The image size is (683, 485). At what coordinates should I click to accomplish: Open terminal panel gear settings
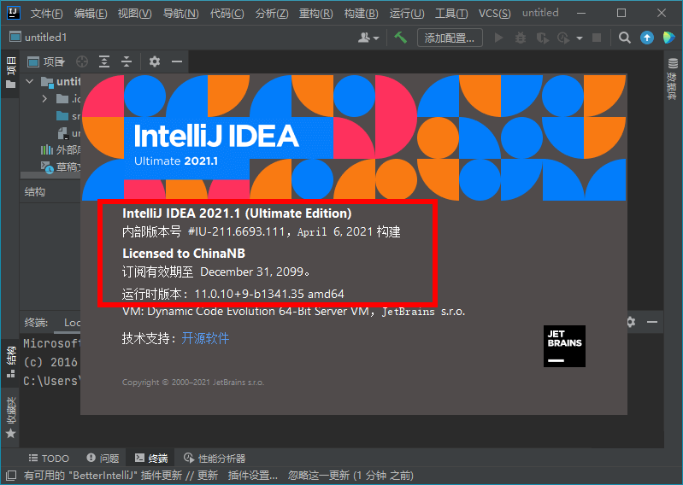tap(630, 322)
